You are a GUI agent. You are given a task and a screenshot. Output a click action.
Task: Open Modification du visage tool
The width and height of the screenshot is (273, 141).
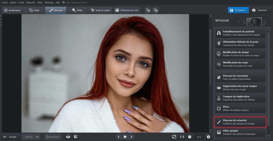(x=240, y=54)
